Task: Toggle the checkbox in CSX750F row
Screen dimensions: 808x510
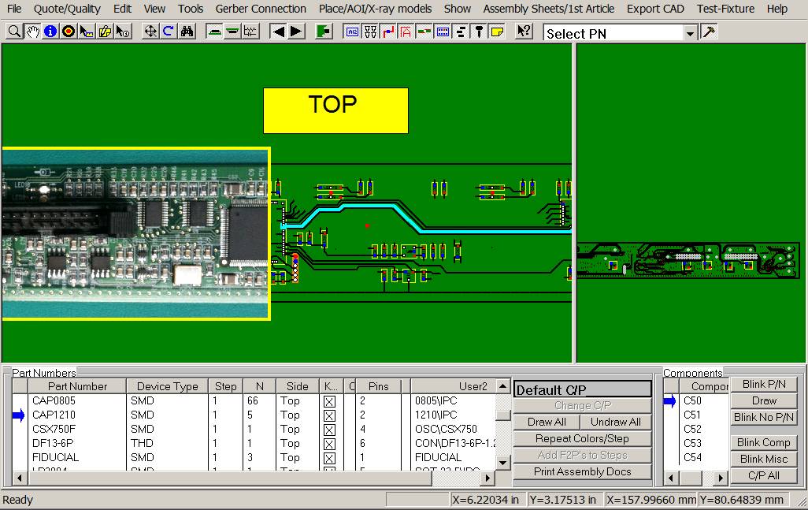Action: point(330,430)
